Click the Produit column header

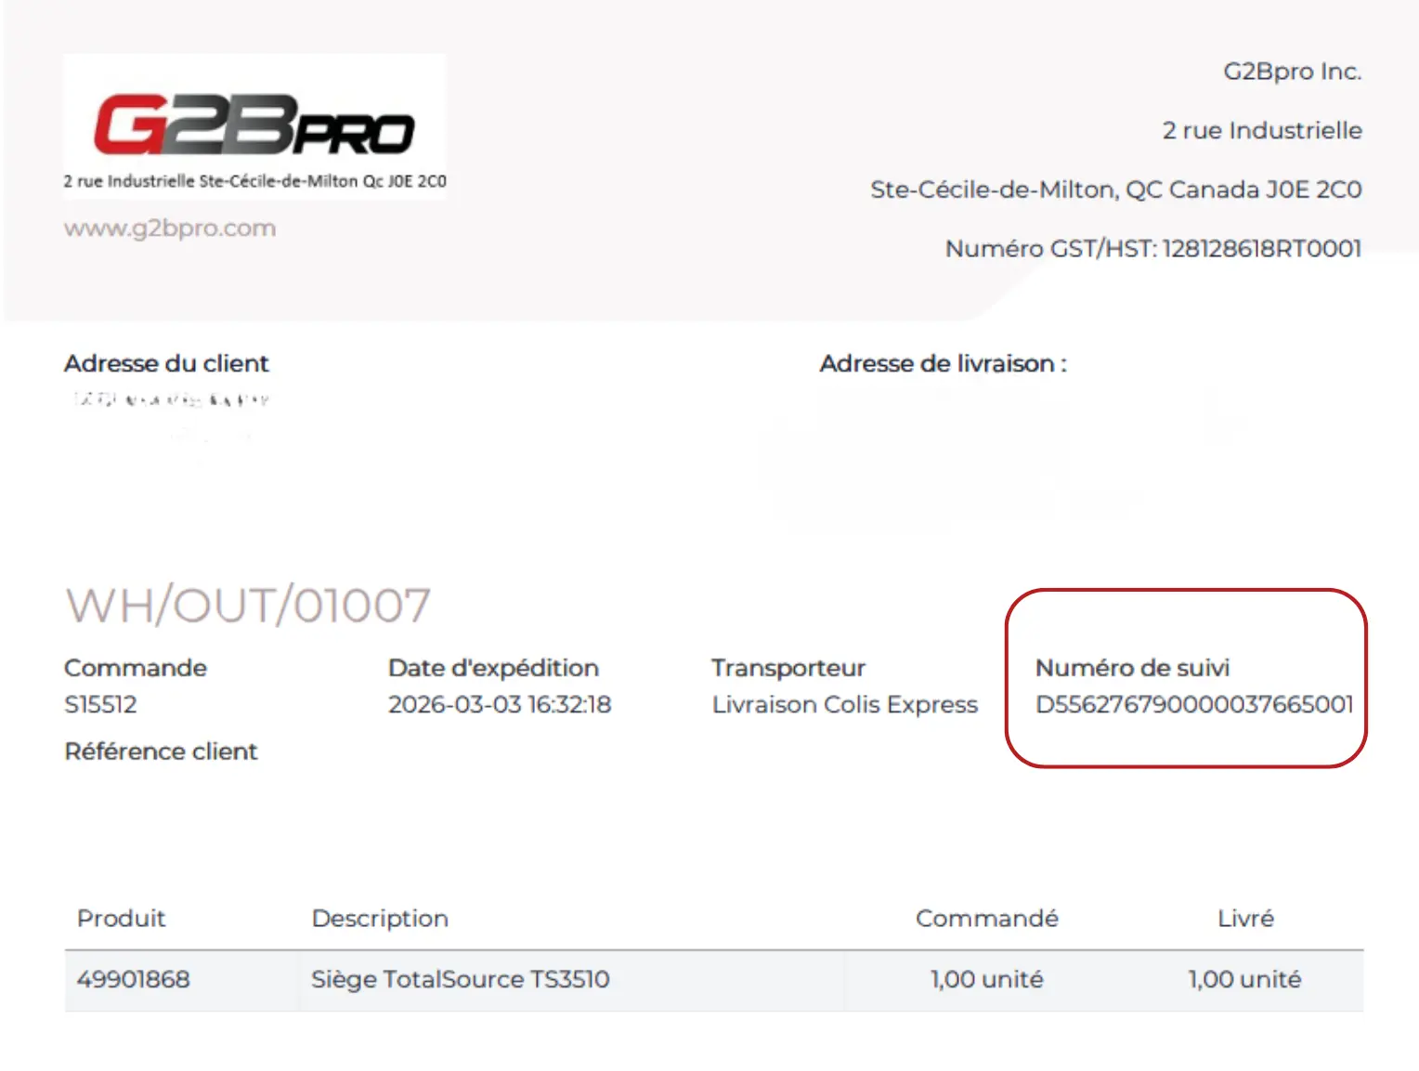(121, 919)
